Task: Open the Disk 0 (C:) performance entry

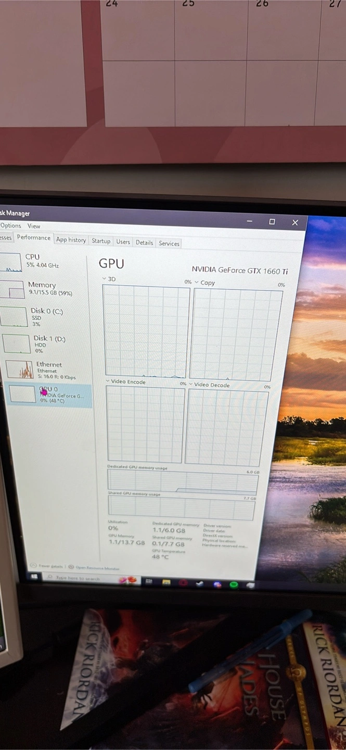Action: [44, 317]
